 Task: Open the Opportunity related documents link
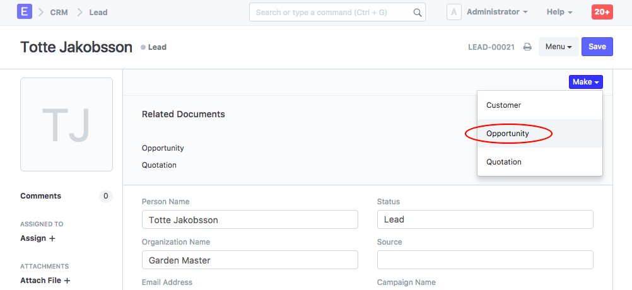(163, 148)
